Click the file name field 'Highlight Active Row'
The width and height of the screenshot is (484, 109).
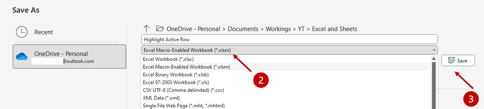(289, 39)
